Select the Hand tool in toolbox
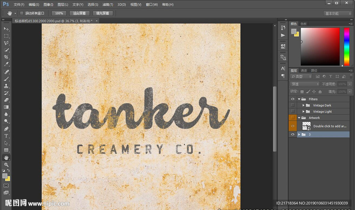The height and width of the screenshot is (210, 355). (6, 157)
